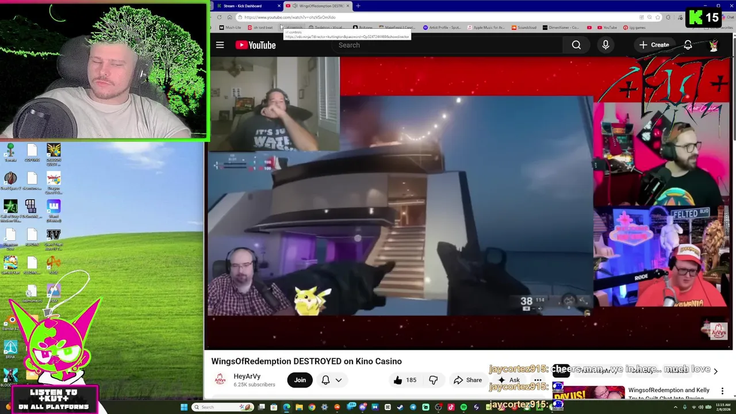Join the HeyArVy channel membership
The width and height of the screenshot is (736, 414).
point(300,380)
